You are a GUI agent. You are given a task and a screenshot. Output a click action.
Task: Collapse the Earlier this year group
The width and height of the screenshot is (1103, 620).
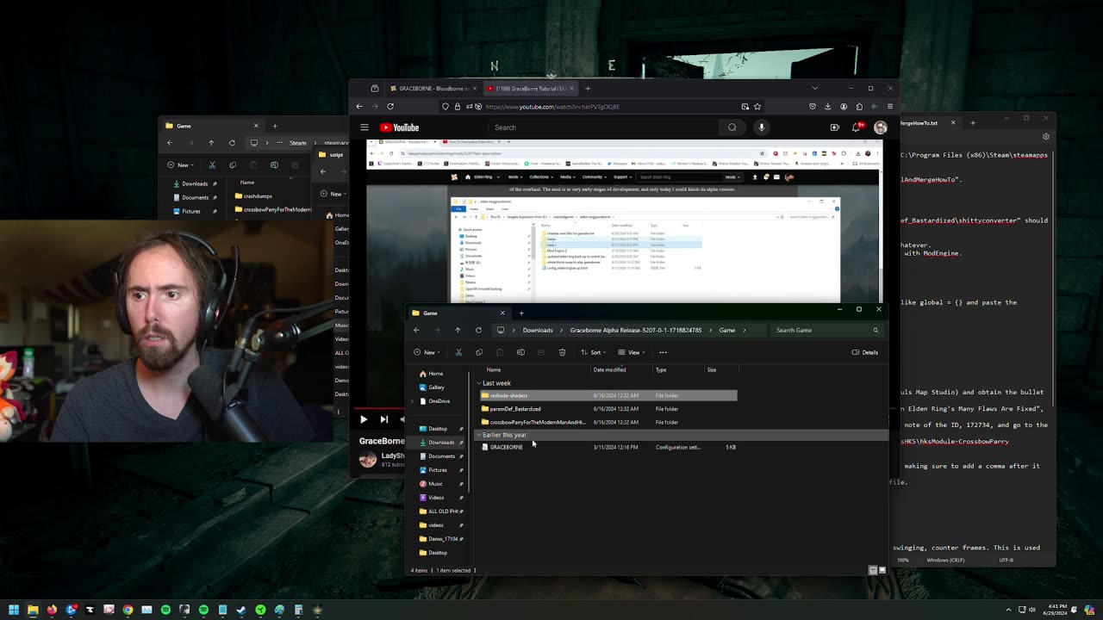[479, 435]
